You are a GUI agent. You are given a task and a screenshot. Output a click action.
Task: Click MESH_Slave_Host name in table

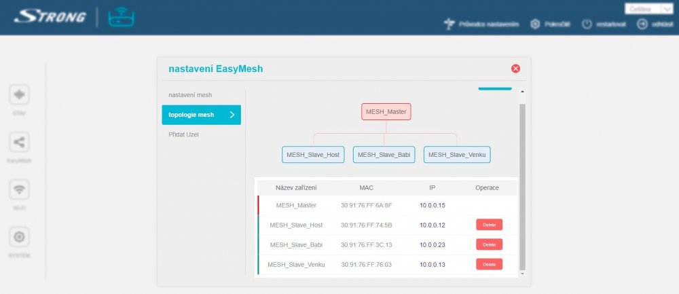click(296, 225)
